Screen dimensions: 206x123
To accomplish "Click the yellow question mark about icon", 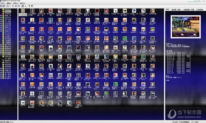I will point(29,6).
